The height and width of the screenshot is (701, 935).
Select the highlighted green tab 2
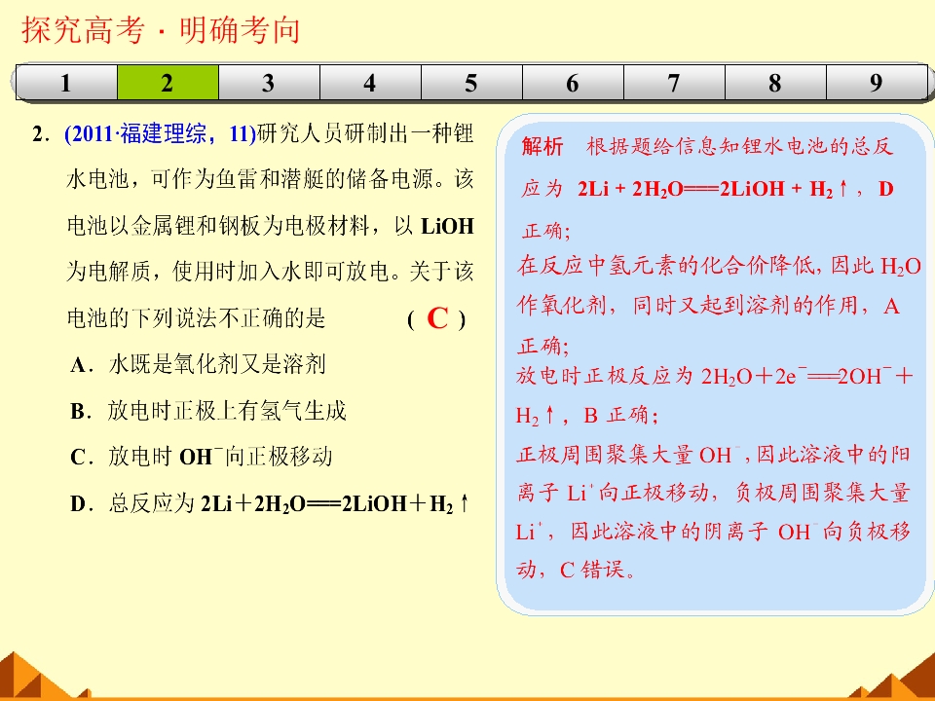pyautogui.click(x=168, y=82)
